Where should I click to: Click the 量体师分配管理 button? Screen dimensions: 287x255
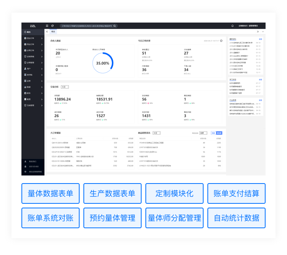click(x=174, y=218)
